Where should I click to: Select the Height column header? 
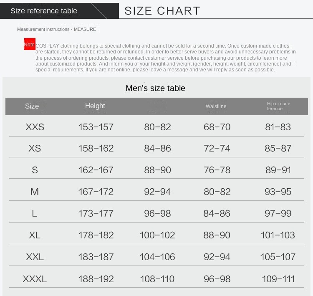click(x=95, y=106)
